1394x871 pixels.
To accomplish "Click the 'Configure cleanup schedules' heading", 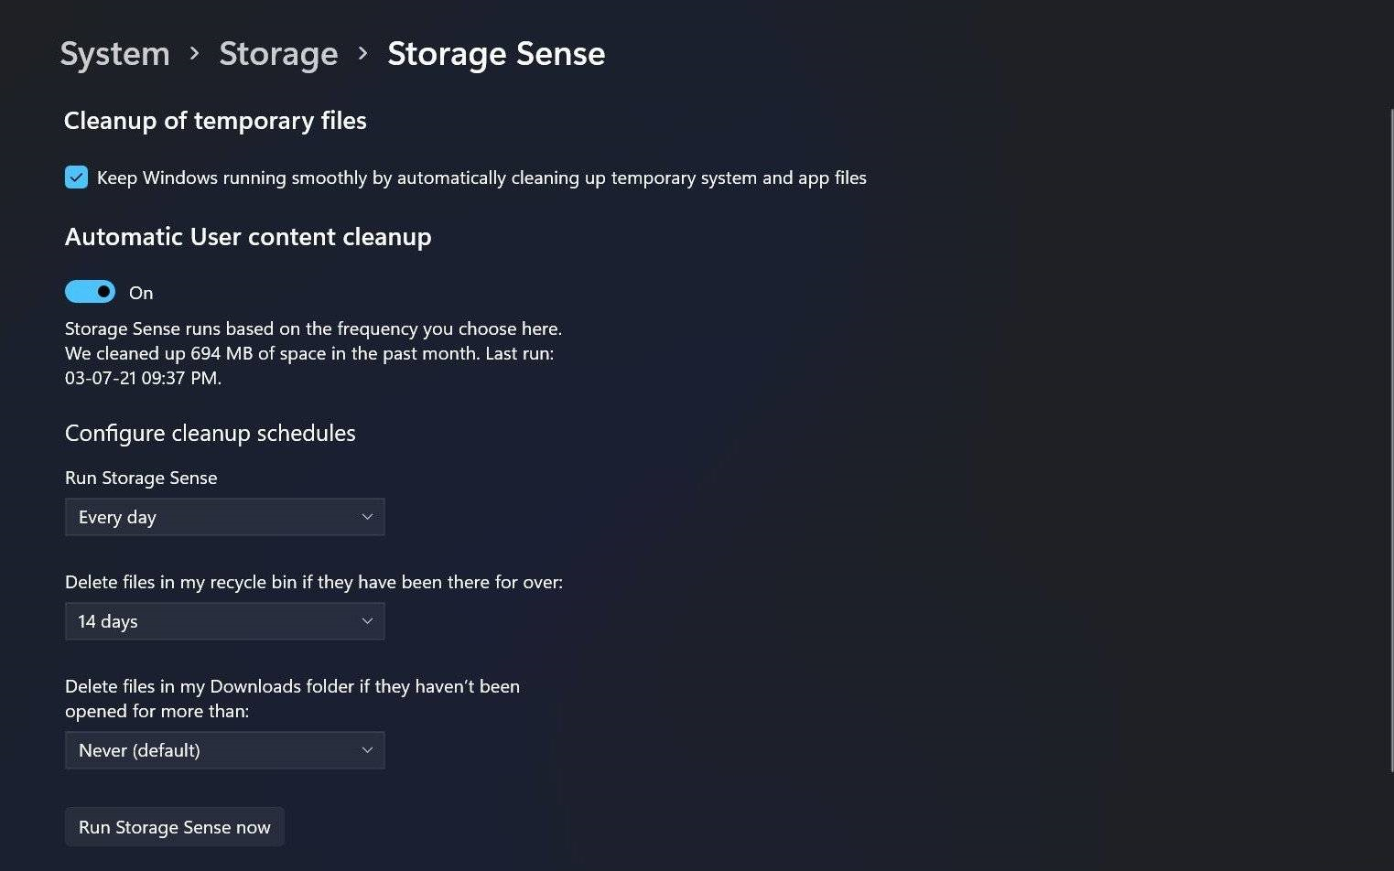I will (210, 433).
